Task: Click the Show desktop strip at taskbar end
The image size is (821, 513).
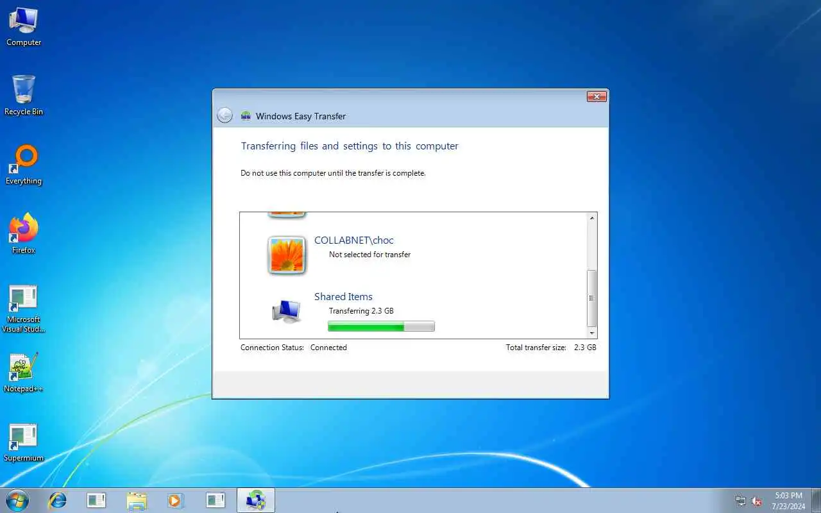Action: click(817, 500)
